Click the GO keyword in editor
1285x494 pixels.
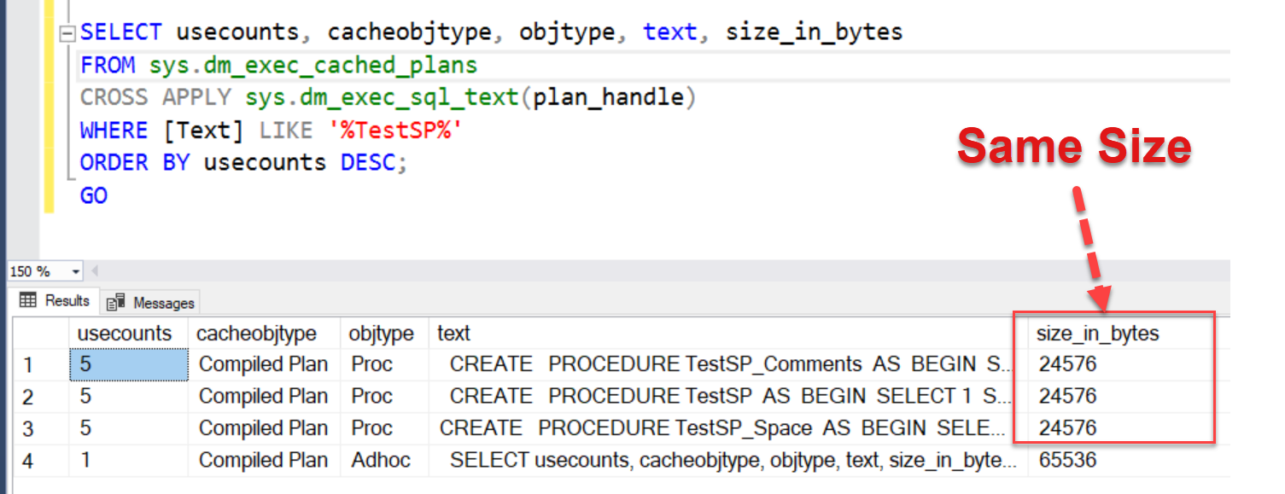click(94, 195)
